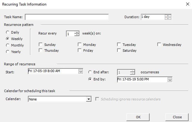Tick the Wednesday checkbox
Viewport: 192px width, 122px height.
pos(159,44)
